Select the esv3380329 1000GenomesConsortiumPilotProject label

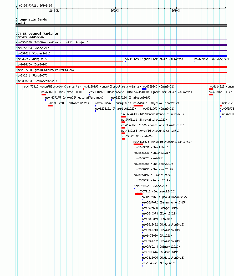52,42
